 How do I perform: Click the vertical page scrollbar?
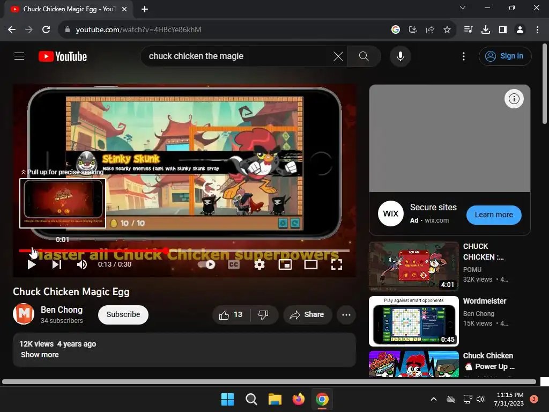coord(545,83)
